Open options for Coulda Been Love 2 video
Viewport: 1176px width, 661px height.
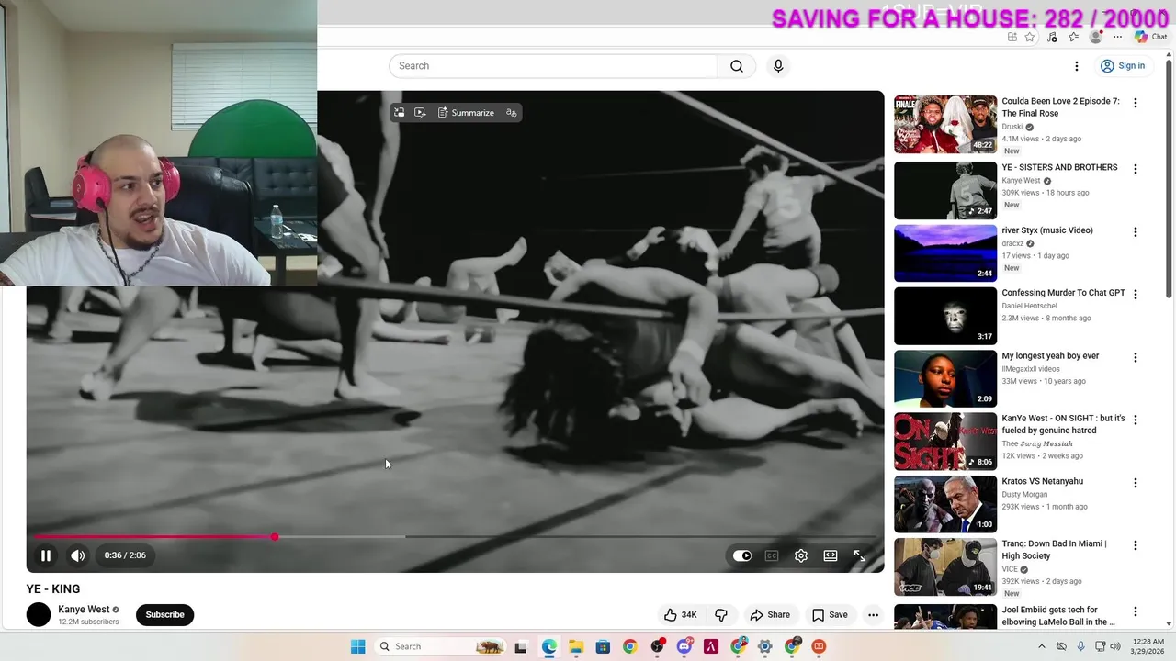1135,104
